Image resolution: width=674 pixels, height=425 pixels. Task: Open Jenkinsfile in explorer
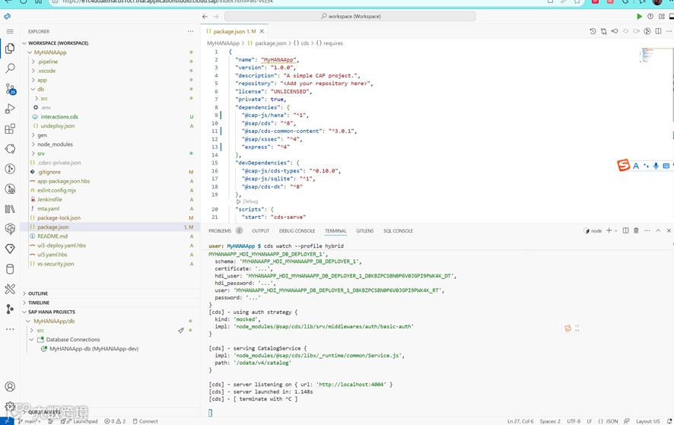49,199
